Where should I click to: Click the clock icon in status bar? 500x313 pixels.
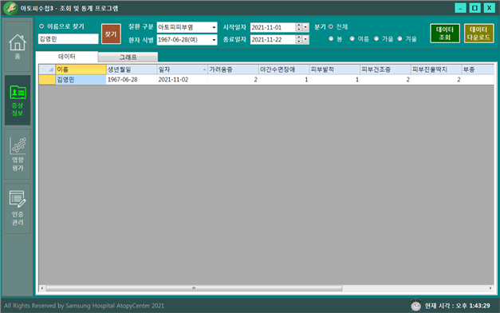(x=415, y=305)
